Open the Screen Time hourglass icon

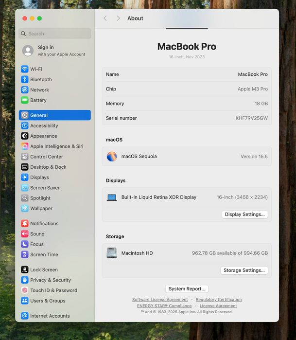pyautogui.click(x=25, y=254)
